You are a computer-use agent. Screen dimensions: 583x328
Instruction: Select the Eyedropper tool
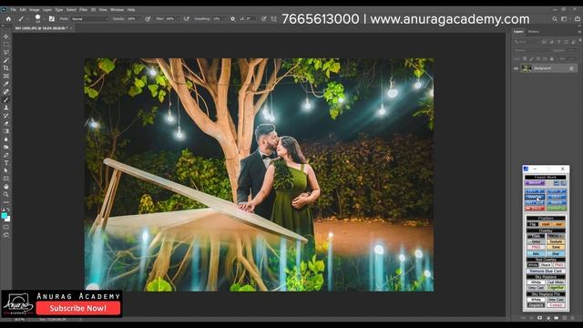tap(6, 84)
